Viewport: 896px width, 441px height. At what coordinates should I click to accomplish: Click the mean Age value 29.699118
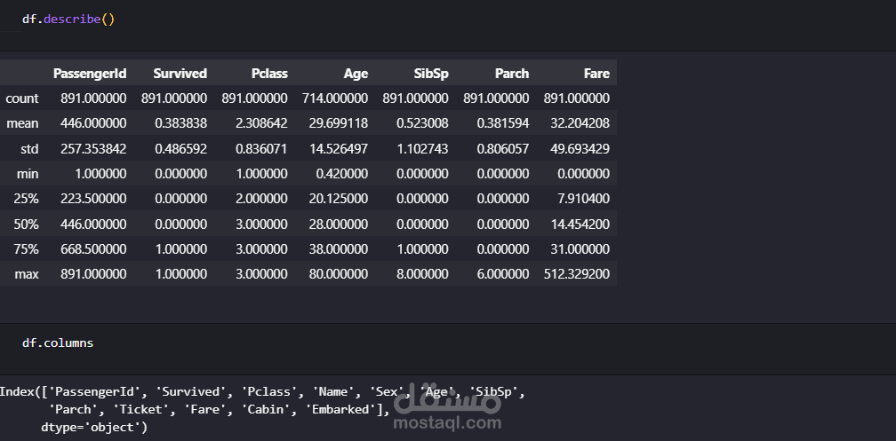[337, 123]
